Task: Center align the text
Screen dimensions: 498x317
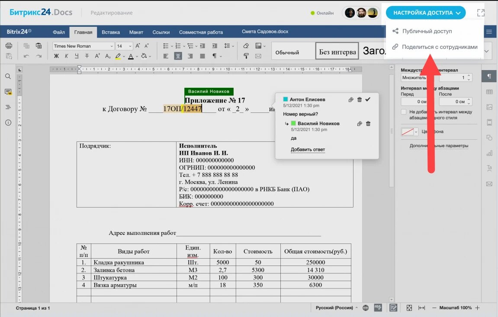Action: click(x=178, y=56)
